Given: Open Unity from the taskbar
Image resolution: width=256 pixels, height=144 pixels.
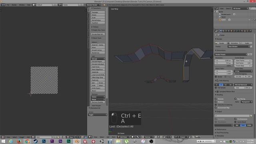Looking at the screenshot, I should click(102, 141).
